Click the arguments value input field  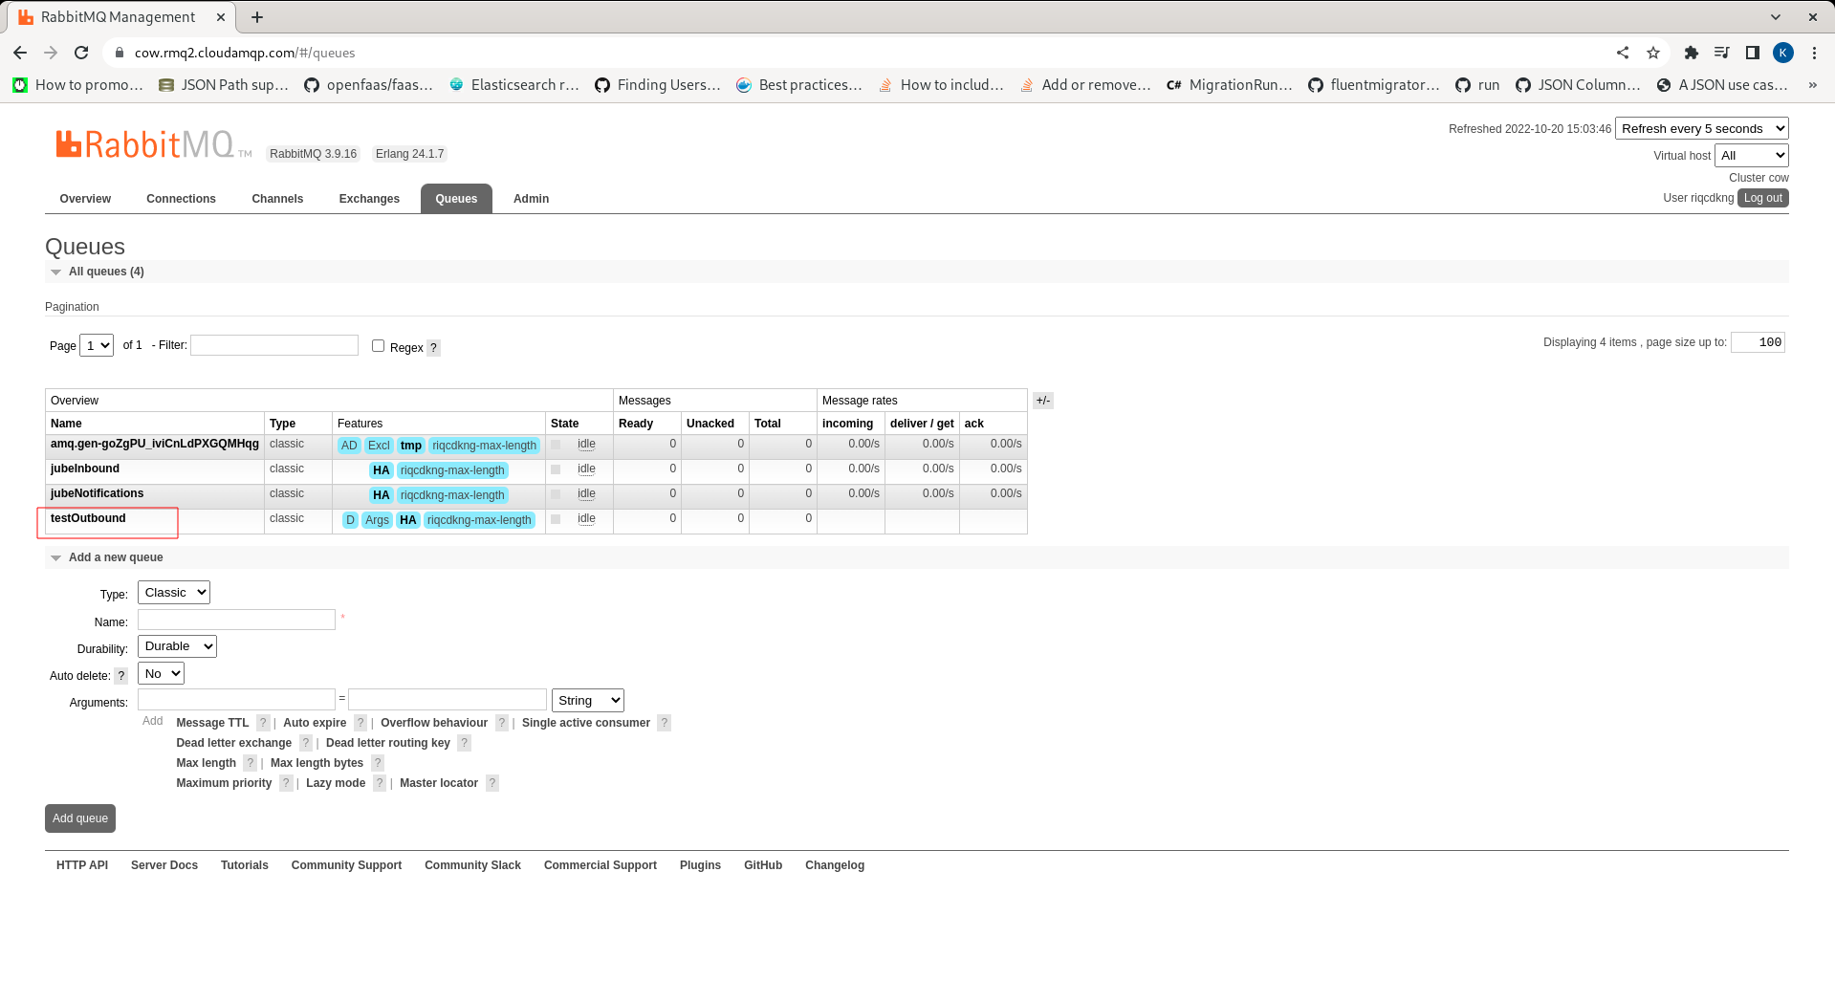[448, 700]
